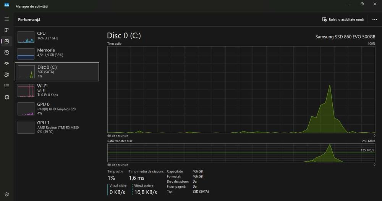The image size is (382, 201).
Task: Restore down the Task Manager window
Action: point(362,4)
